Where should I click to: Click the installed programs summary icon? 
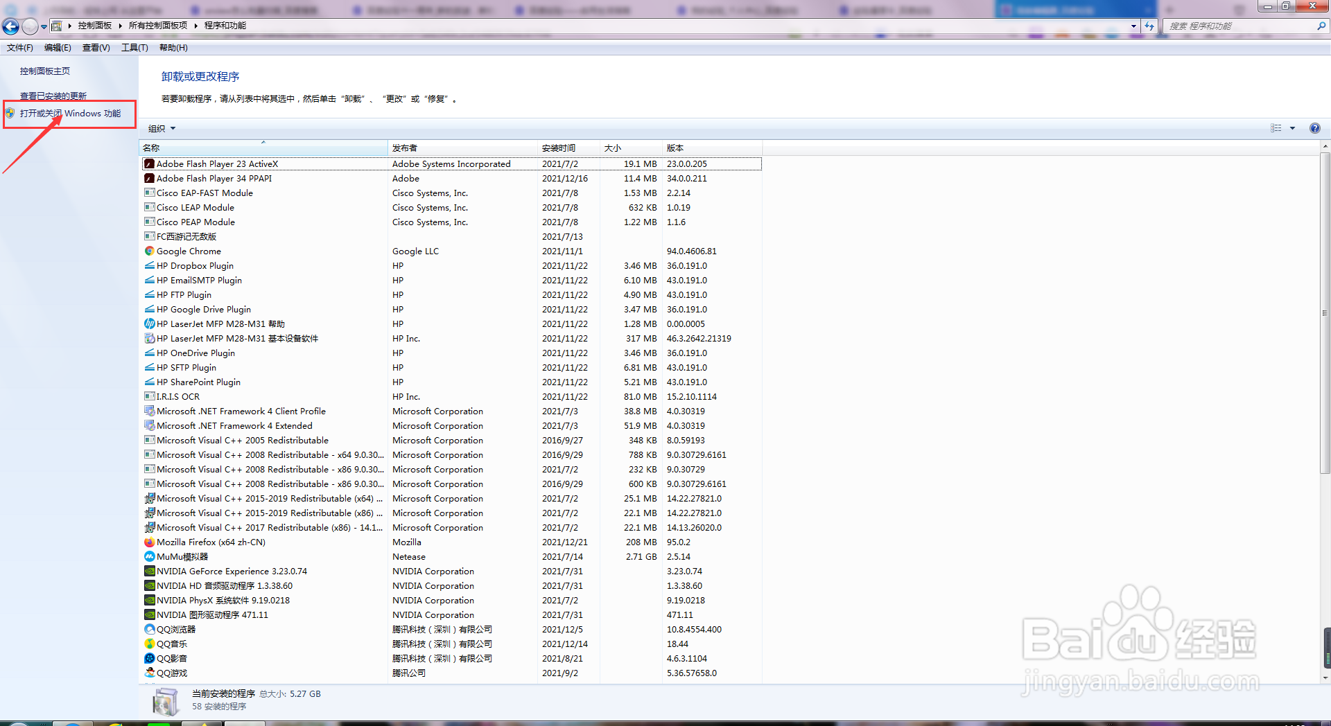166,702
